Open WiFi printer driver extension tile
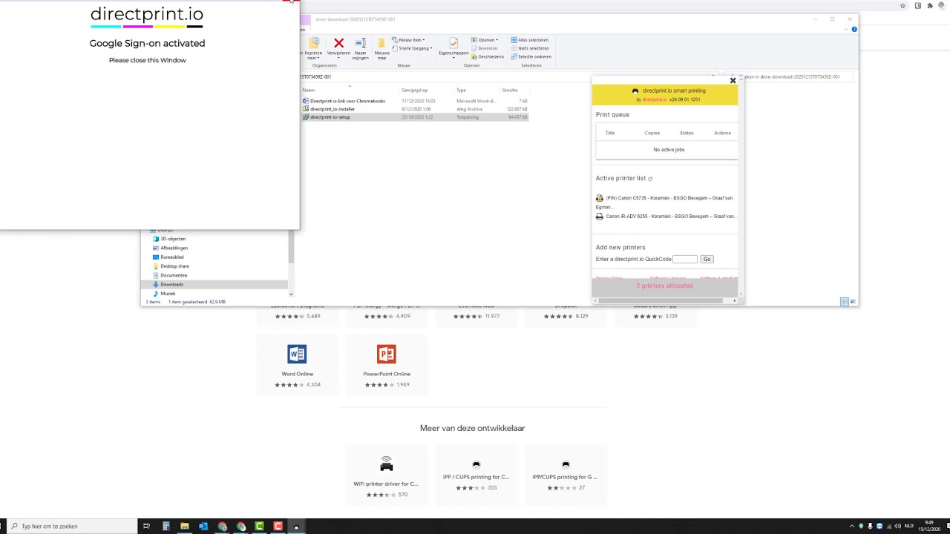Viewport: 950px width, 534px height. point(386,475)
